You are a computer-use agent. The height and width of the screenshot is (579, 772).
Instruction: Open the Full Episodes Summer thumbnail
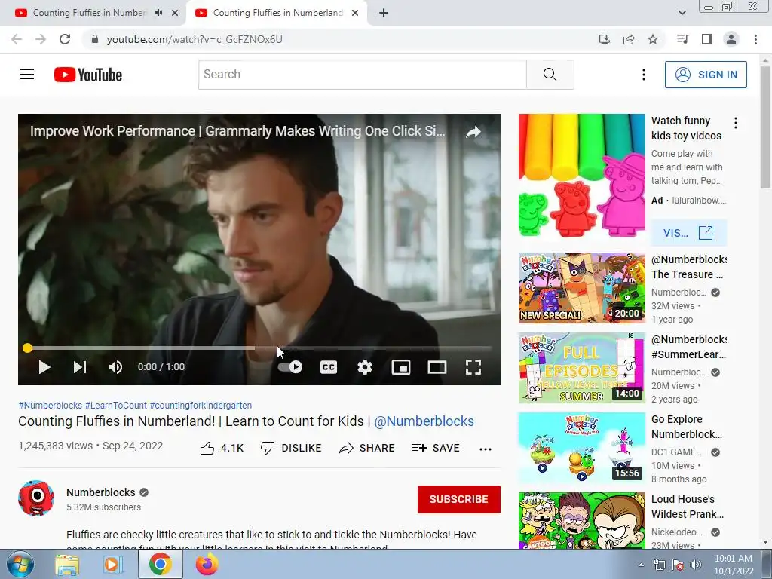581,368
